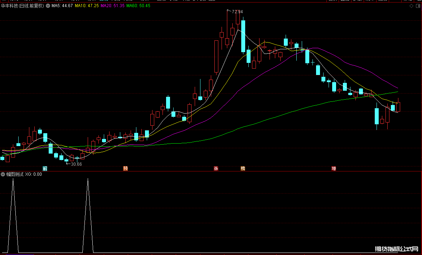Click the 30.66 low price label
Image resolution: width=422 pixels, height=255 pixels.
76,164
